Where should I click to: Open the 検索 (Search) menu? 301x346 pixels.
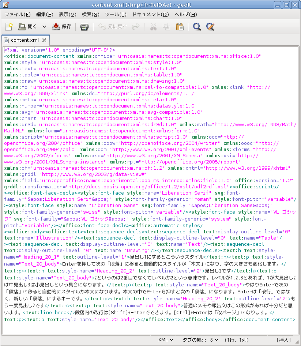click(x=90, y=15)
